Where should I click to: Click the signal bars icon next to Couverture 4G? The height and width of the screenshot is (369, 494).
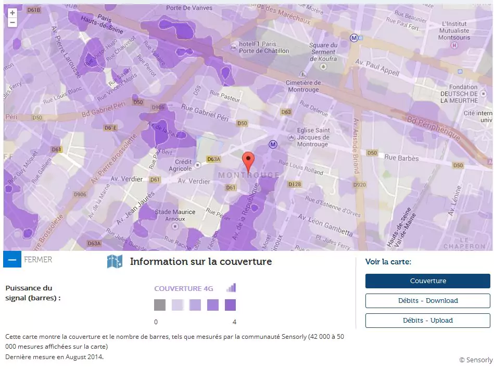231,288
